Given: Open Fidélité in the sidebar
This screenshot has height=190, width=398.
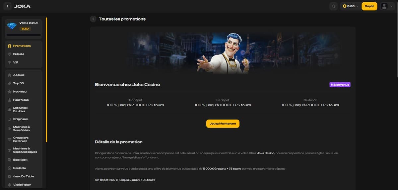Looking at the screenshot, I should (19, 54).
